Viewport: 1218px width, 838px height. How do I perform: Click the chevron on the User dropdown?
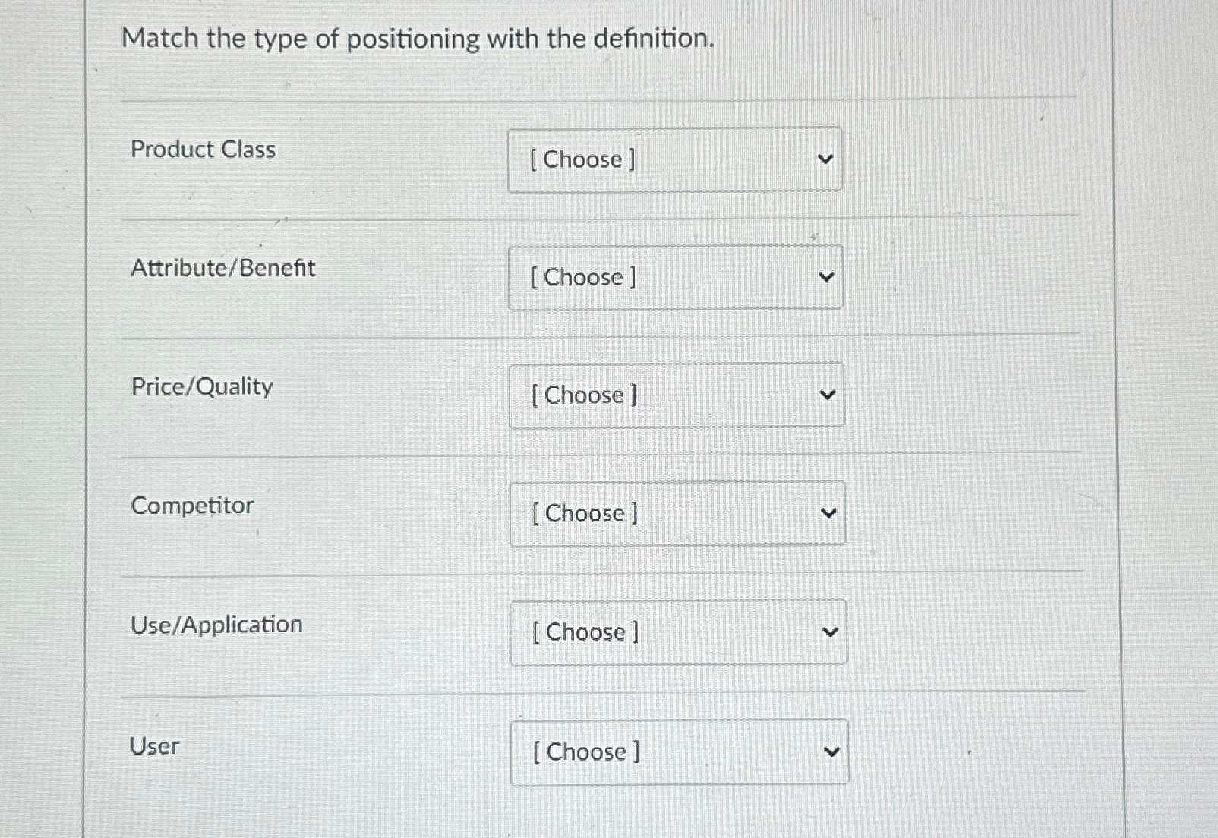[x=833, y=751]
